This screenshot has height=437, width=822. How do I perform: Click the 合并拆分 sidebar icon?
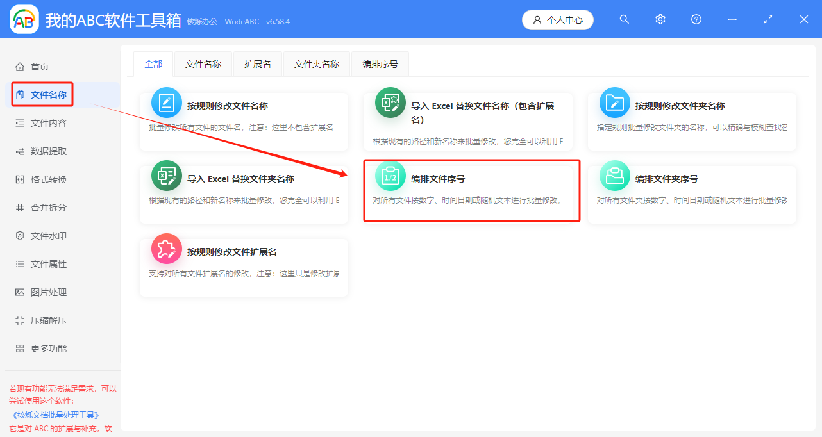click(41, 207)
